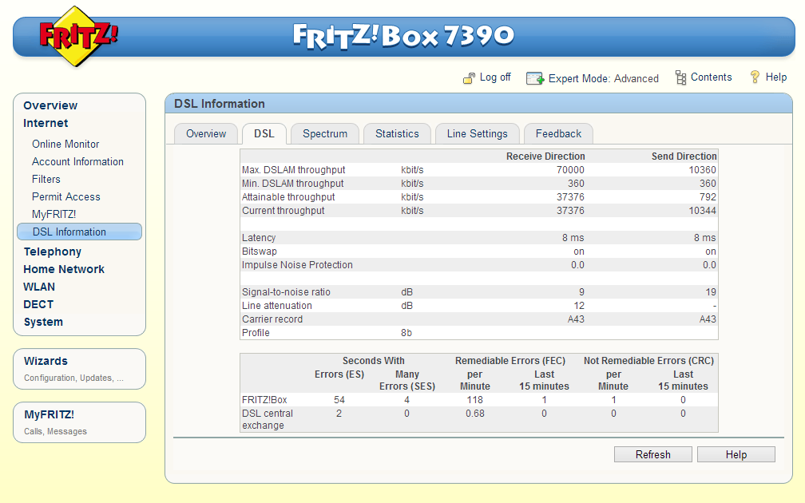Open the WLAN menu
805x503 pixels.
pyautogui.click(x=39, y=287)
